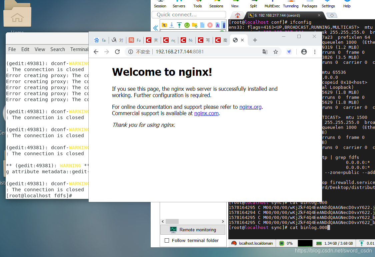This screenshot has width=375, height=257.
Task: Click the Chrome back arrow button
Action: [x=96, y=52]
